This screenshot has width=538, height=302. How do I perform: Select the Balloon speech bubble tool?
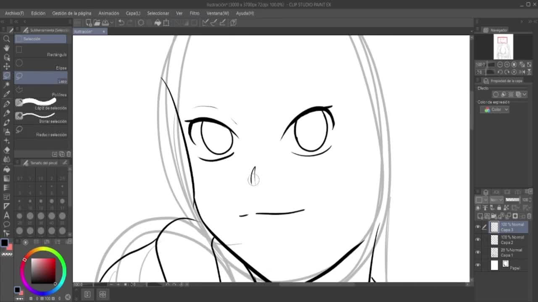coord(7,224)
